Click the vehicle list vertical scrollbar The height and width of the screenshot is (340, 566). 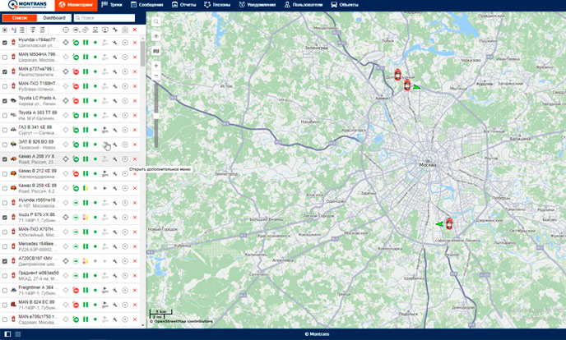(143, 53)
